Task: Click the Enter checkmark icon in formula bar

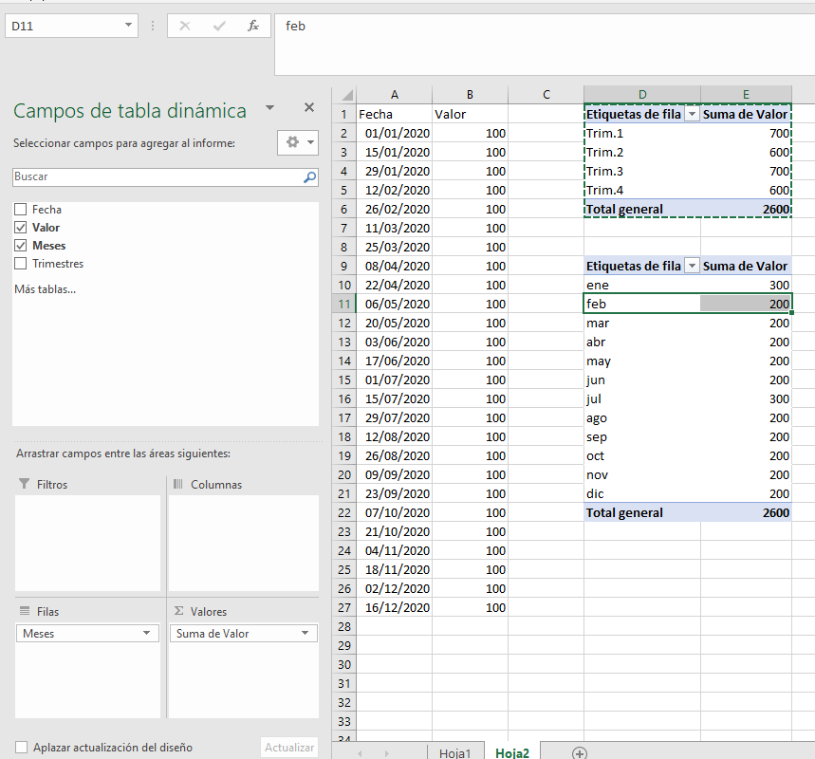Action: tap(219, 27)
